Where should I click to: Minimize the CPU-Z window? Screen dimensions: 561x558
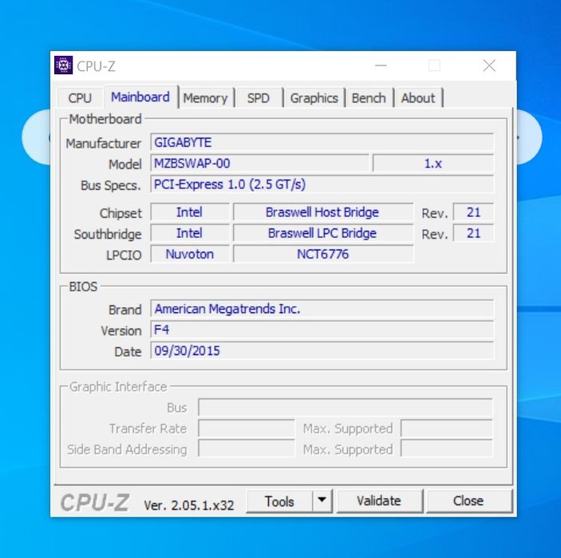tap(381, 65)
